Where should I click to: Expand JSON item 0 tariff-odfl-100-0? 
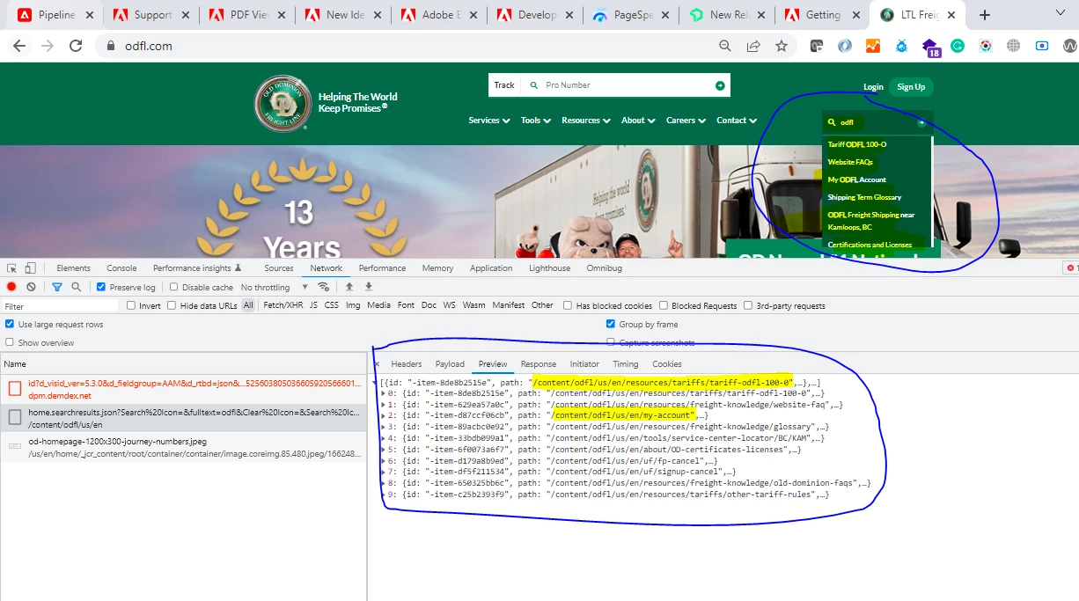click(383, 393)
